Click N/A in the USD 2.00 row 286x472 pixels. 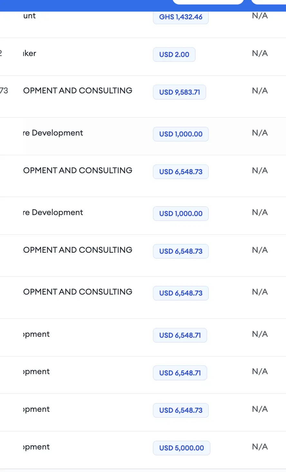260,53
